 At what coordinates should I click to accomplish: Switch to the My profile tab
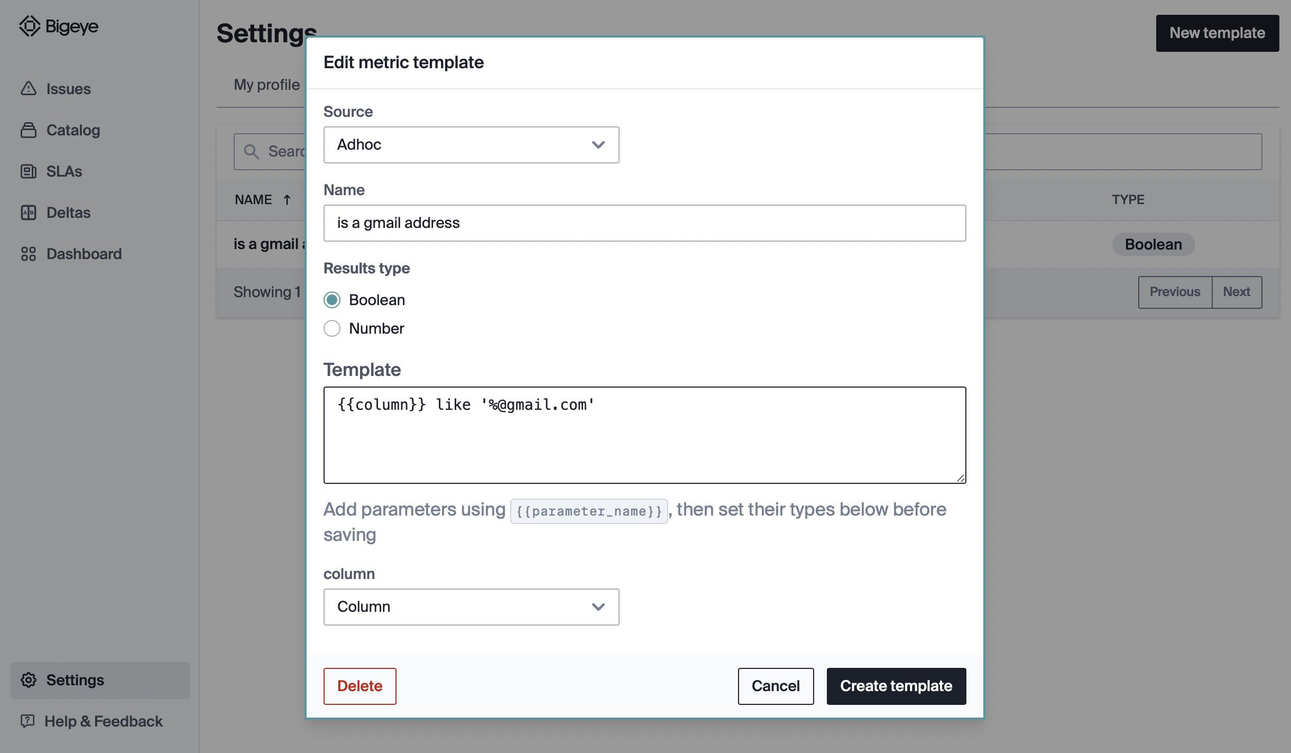coord(266,85)
